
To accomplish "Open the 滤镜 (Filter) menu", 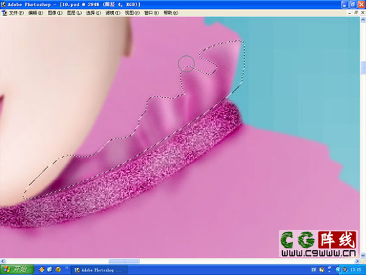I will [112, 13].
